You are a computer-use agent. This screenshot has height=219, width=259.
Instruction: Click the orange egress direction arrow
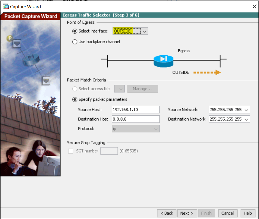pos(207,72)
